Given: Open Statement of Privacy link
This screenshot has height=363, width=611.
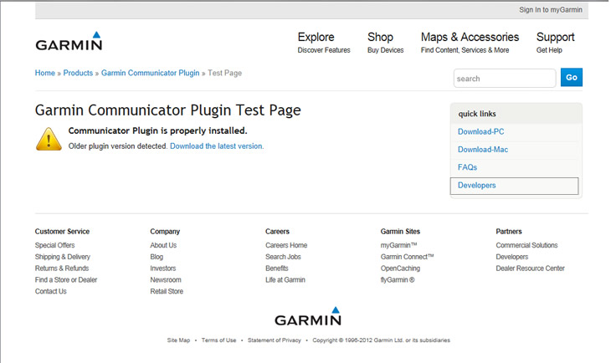Looking at the screenshot, I should tap(275, 340).
